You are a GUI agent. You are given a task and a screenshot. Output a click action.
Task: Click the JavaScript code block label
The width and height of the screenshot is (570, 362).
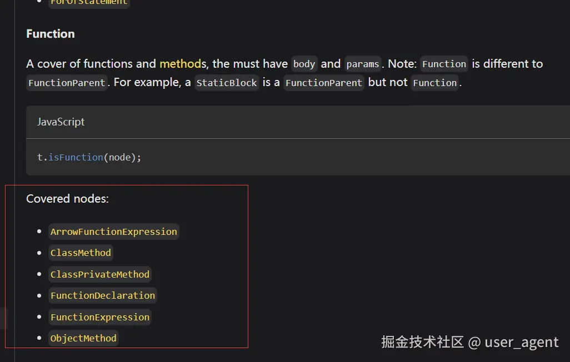coord(61,122)
